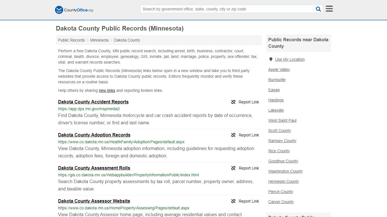Click the search magnifier icon
Screen dimensions: 387x217
click(318, 9)
